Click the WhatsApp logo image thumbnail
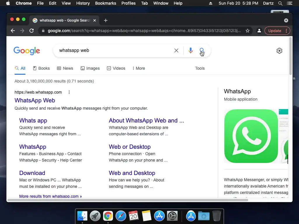Image resolution: width=299 pixels, height=224 pixels. click(251, 136)
